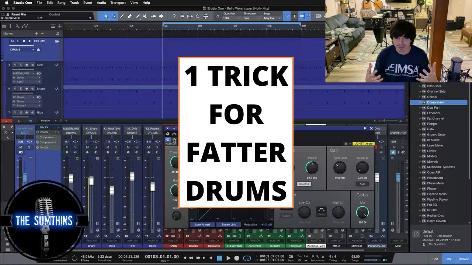Screen dimensions: 472x265
Task: Toggle Compressor power bypass button
Action: (x=168, y=139)
